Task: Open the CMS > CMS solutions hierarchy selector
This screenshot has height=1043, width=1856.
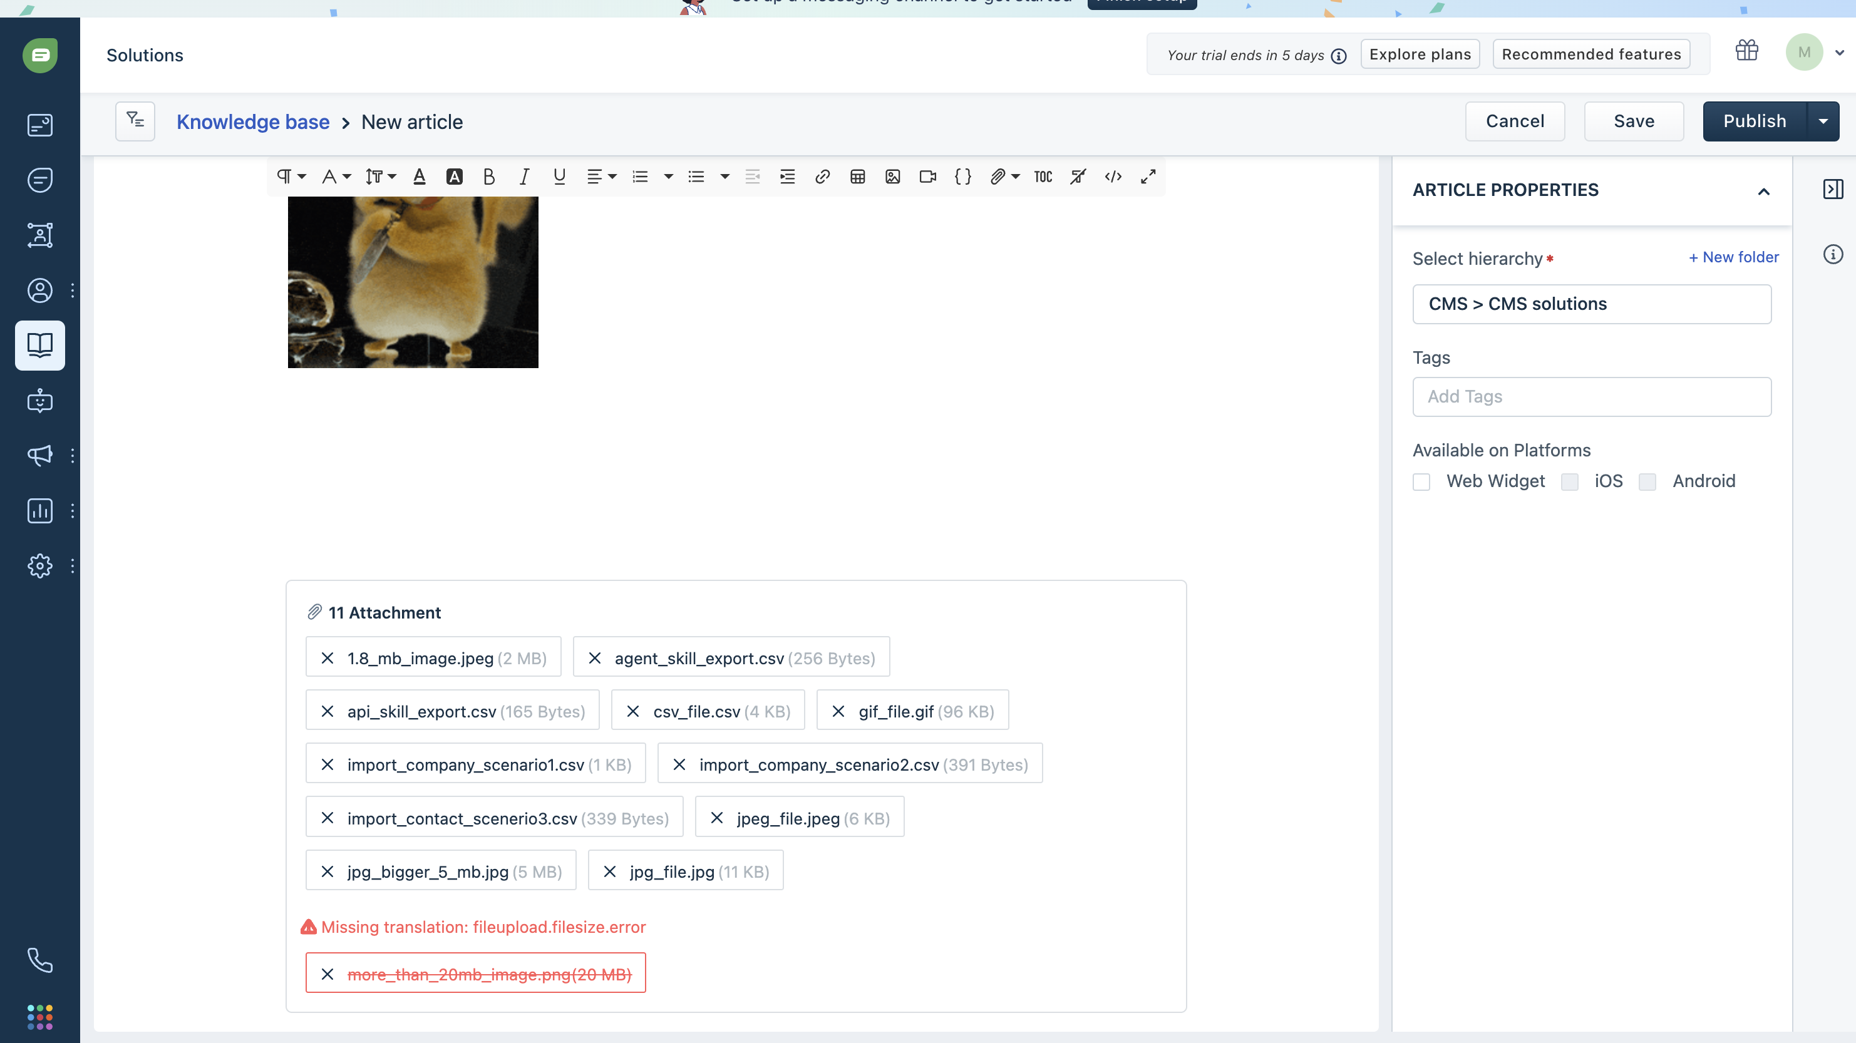Action: pyautogui.click(x=1592, y=304)
